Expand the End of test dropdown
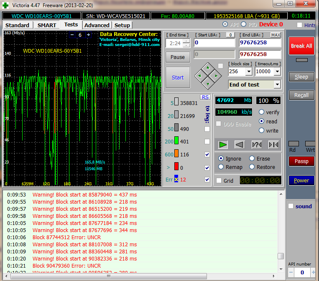Screen dimensions: 319x281 277,84
